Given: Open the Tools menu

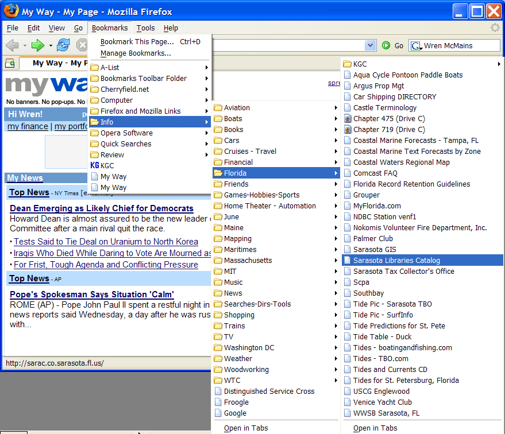Looking at the screenshot, I should [145, 28].
